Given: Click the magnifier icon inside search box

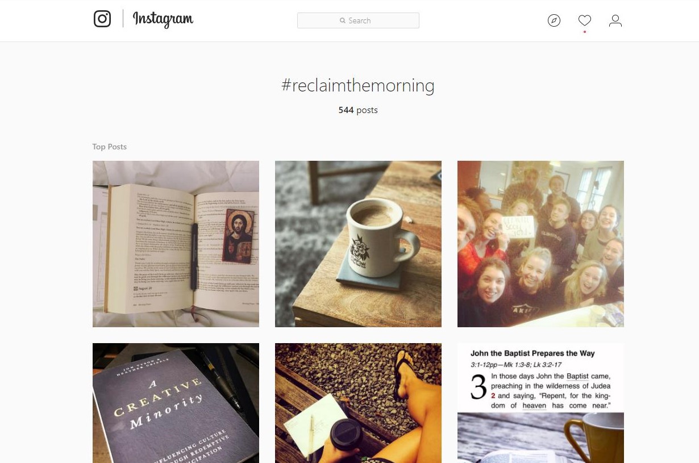Looking at the screenshot, I should coord(343,20).
